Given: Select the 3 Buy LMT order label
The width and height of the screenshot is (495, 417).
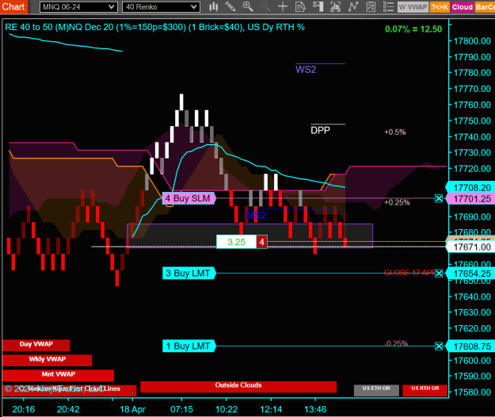Looking at the screenshot, I should pos(188,274).
